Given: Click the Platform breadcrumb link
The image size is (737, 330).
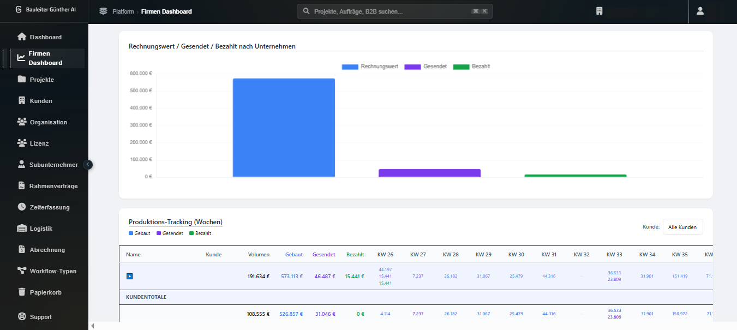Looking at the screenshot, I should click(123, 11).
